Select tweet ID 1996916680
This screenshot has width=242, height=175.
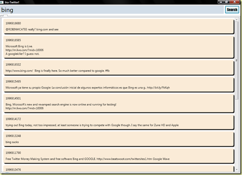(13, 23)
